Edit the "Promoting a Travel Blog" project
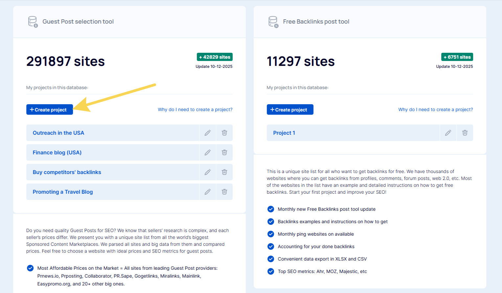Image resolution: width=502 pixels, height=293 pixels. tap(207, 192)
